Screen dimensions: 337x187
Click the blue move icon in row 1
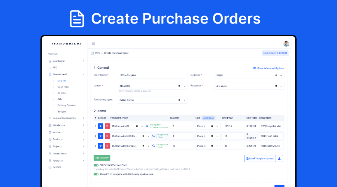(100, 126)
